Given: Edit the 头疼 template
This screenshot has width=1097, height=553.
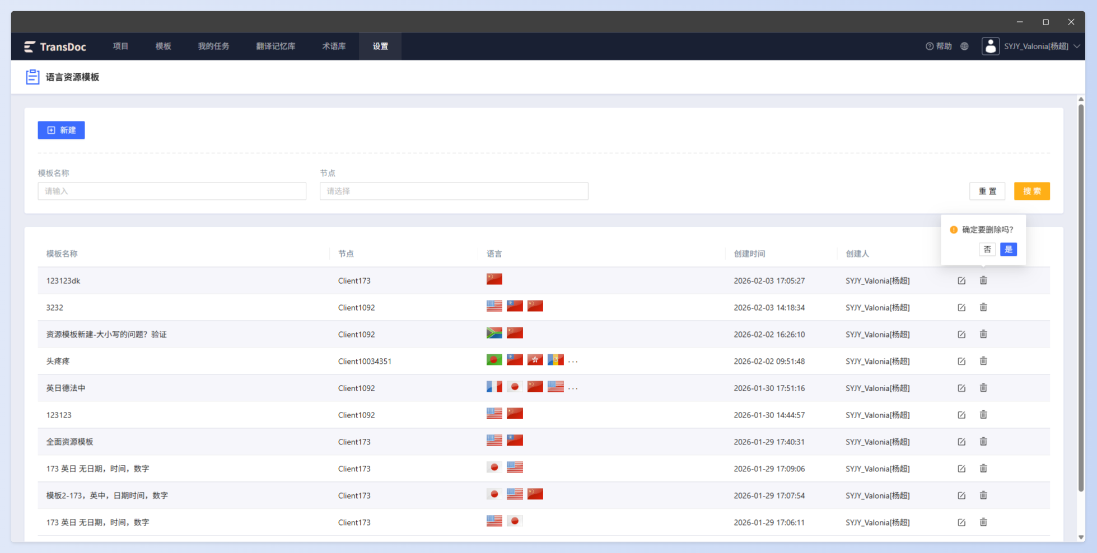Looking at the screenshot, I should point(961,361).
